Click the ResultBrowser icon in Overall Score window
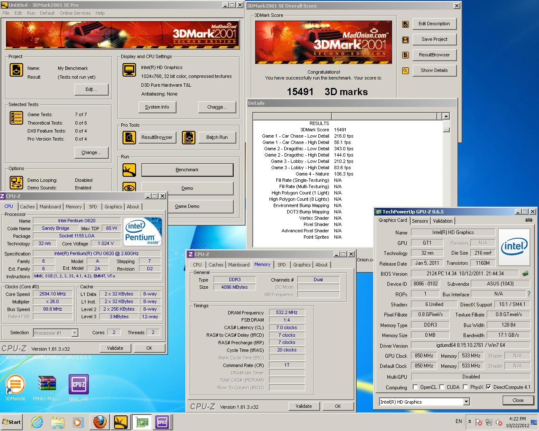Screen dimensions: 539x431 click(406, 55)
